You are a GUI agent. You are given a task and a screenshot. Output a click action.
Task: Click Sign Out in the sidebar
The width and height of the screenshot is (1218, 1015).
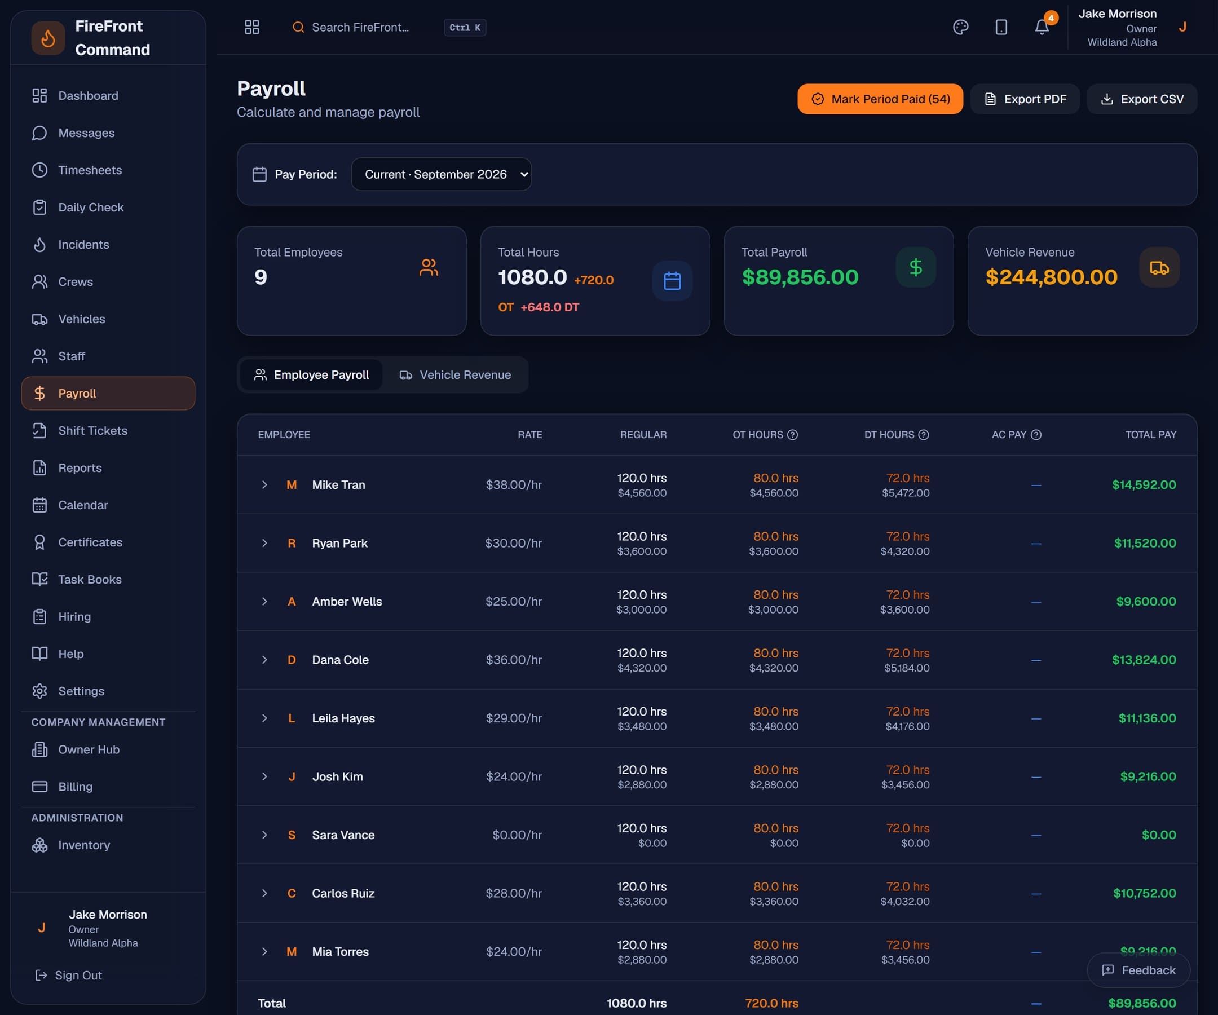[68, 976]
